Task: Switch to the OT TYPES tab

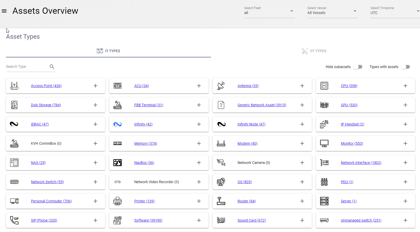Action: (x=314, y=51)
